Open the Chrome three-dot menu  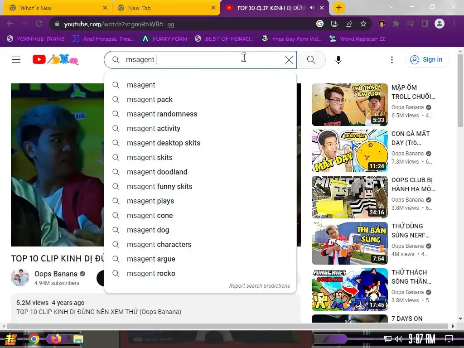tap(454, 24)
